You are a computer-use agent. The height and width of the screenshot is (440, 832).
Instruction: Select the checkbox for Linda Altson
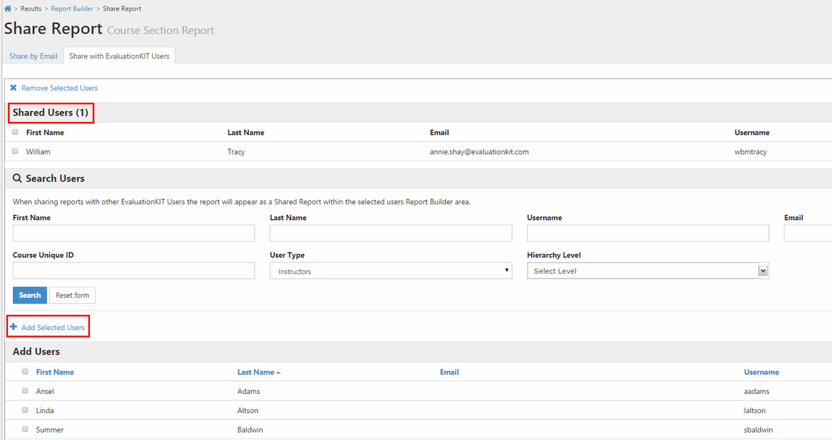click(x=25, y=410)
